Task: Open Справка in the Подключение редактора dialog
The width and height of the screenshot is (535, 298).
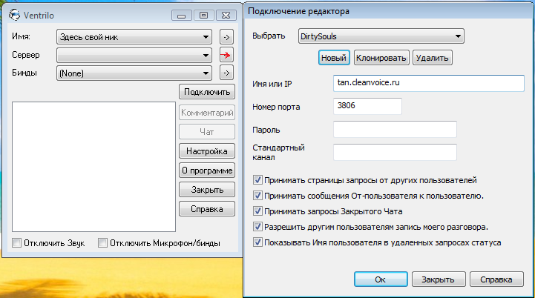Action: [496, 279]
